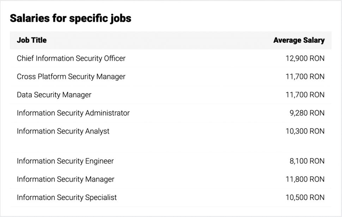Click the 12,900 RON salary value
The height and width of the screenshot is (217, 342).
pos(305,58)
